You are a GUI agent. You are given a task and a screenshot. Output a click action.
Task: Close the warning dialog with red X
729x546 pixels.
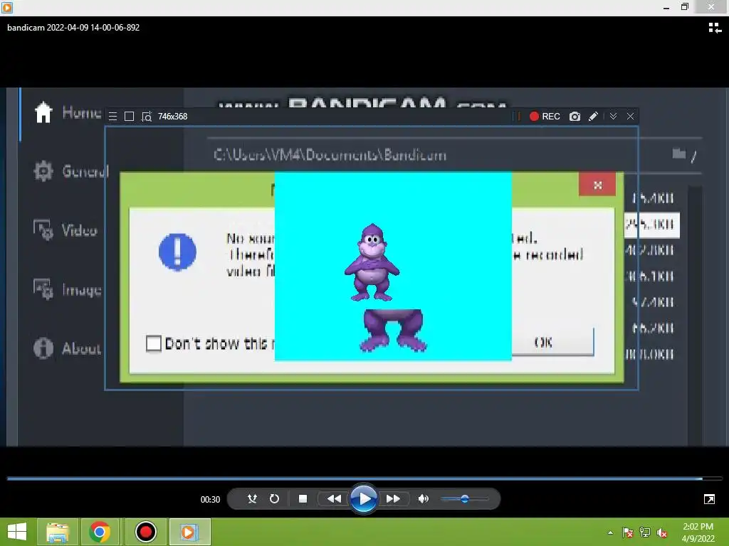pos(597,185)
